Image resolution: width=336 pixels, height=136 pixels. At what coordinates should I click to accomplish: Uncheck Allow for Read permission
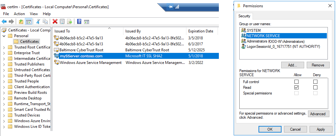[x=297, y=88]
